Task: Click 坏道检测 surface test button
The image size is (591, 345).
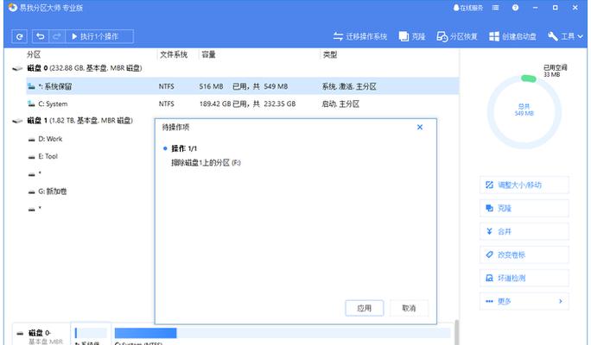Action: tap(524, 278)
